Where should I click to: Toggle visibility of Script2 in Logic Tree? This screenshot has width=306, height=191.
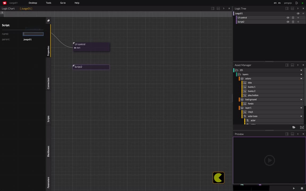288,21
